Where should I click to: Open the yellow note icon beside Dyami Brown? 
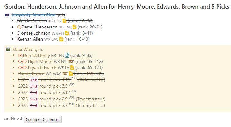(x=71, y=74)
